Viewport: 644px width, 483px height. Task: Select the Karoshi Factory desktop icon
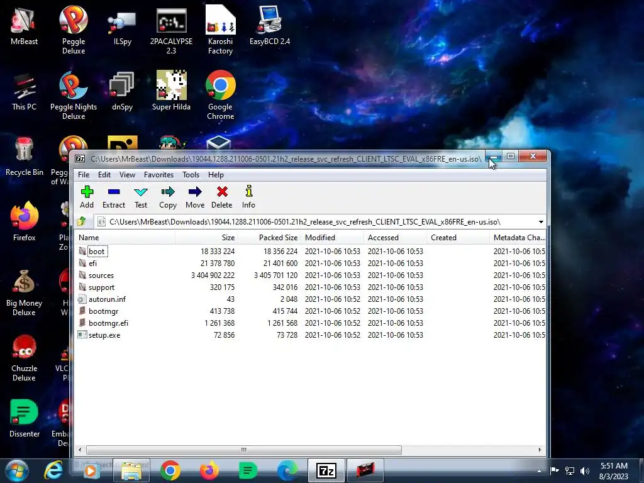pos(221,30)
